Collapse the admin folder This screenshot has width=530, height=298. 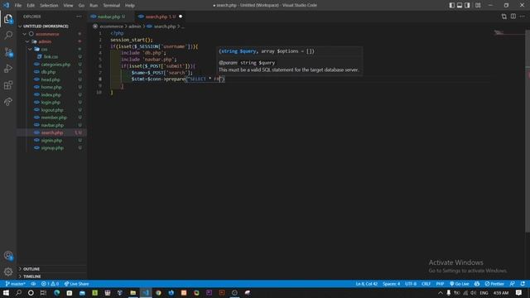click(45, 41)
